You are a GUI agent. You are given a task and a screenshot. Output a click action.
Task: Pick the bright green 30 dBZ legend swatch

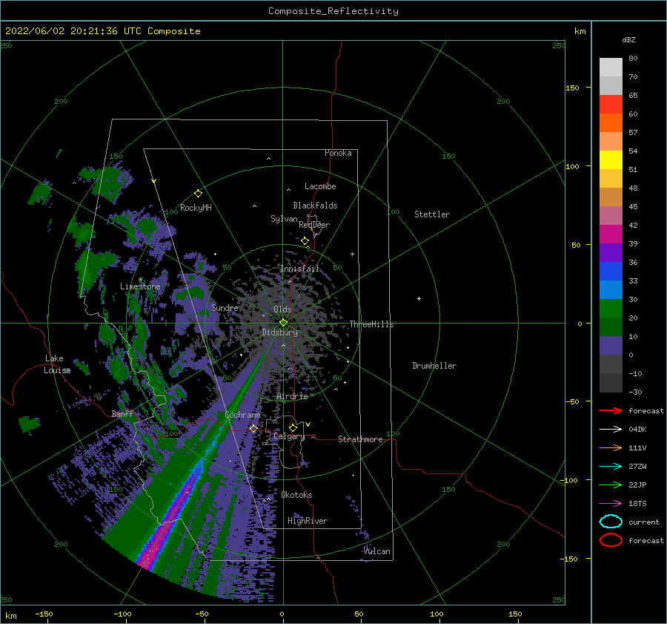[x=611, y=309]
